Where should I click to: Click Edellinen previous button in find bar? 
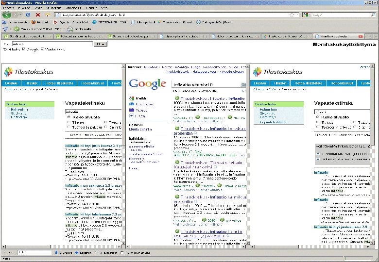click(83, 253)
